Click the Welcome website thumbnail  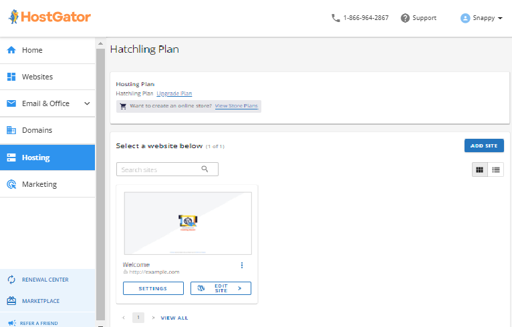click(x=187, y=223)
